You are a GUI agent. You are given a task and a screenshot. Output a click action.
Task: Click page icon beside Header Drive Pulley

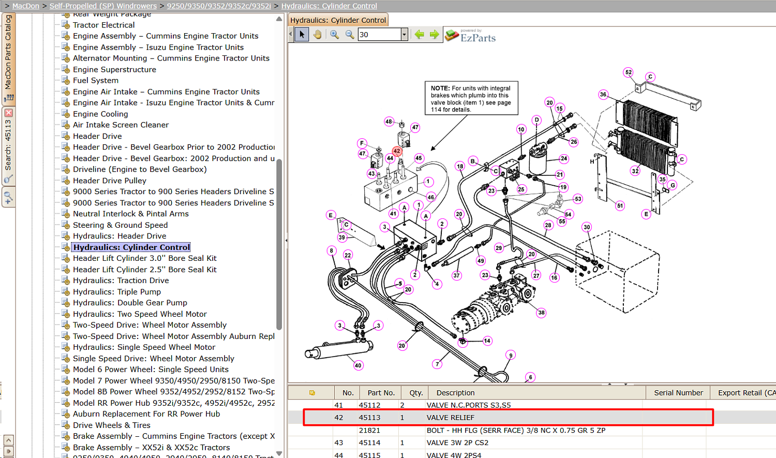click(x=66, y=181)
